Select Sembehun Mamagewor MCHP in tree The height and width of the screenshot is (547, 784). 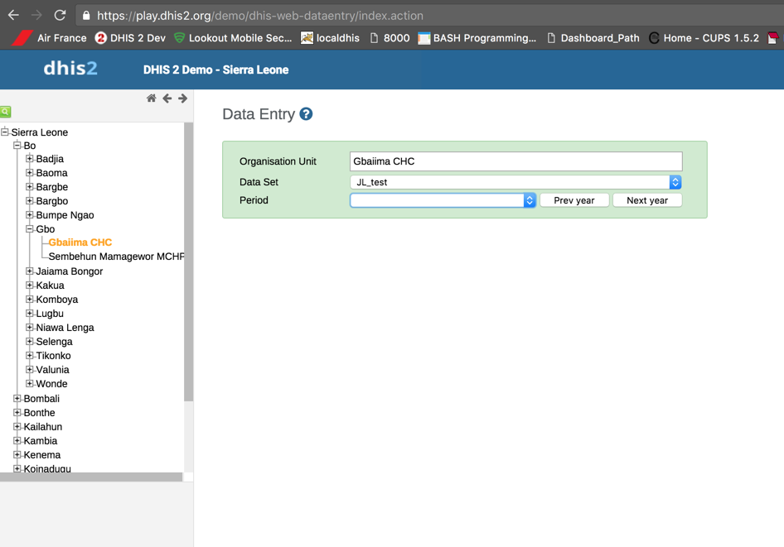pyautogui.click(x=116, y=257)
